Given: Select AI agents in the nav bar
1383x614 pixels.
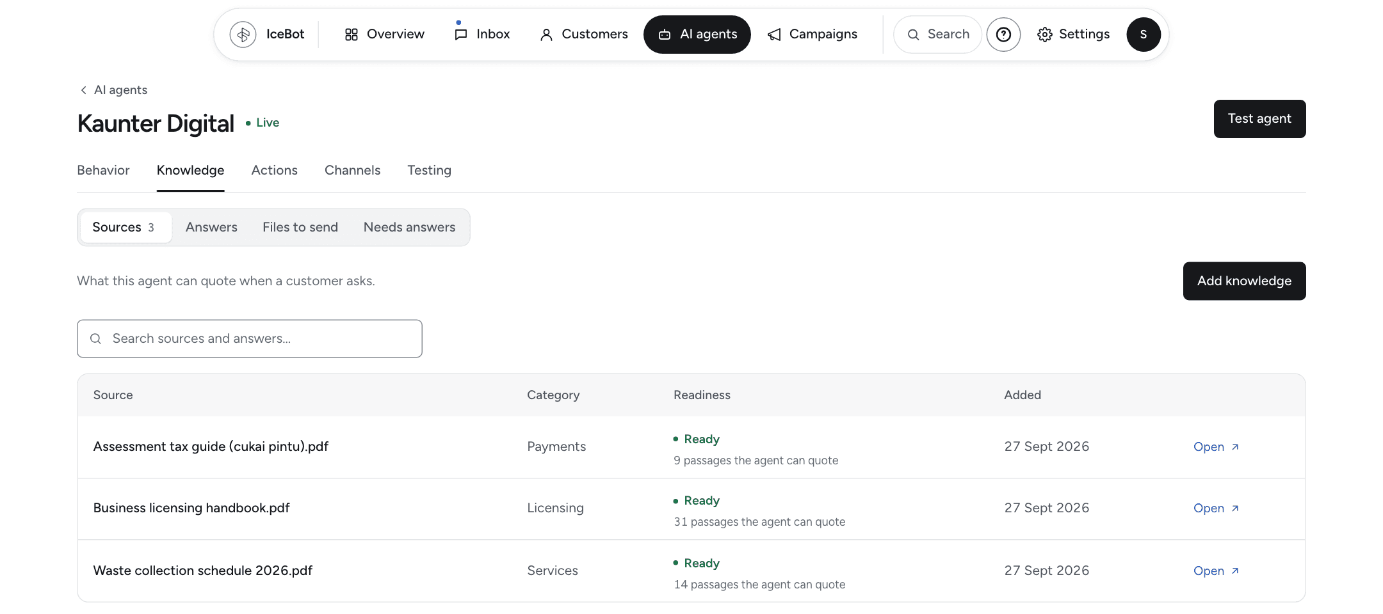Looking at the screenshot, I should point(697,35).
